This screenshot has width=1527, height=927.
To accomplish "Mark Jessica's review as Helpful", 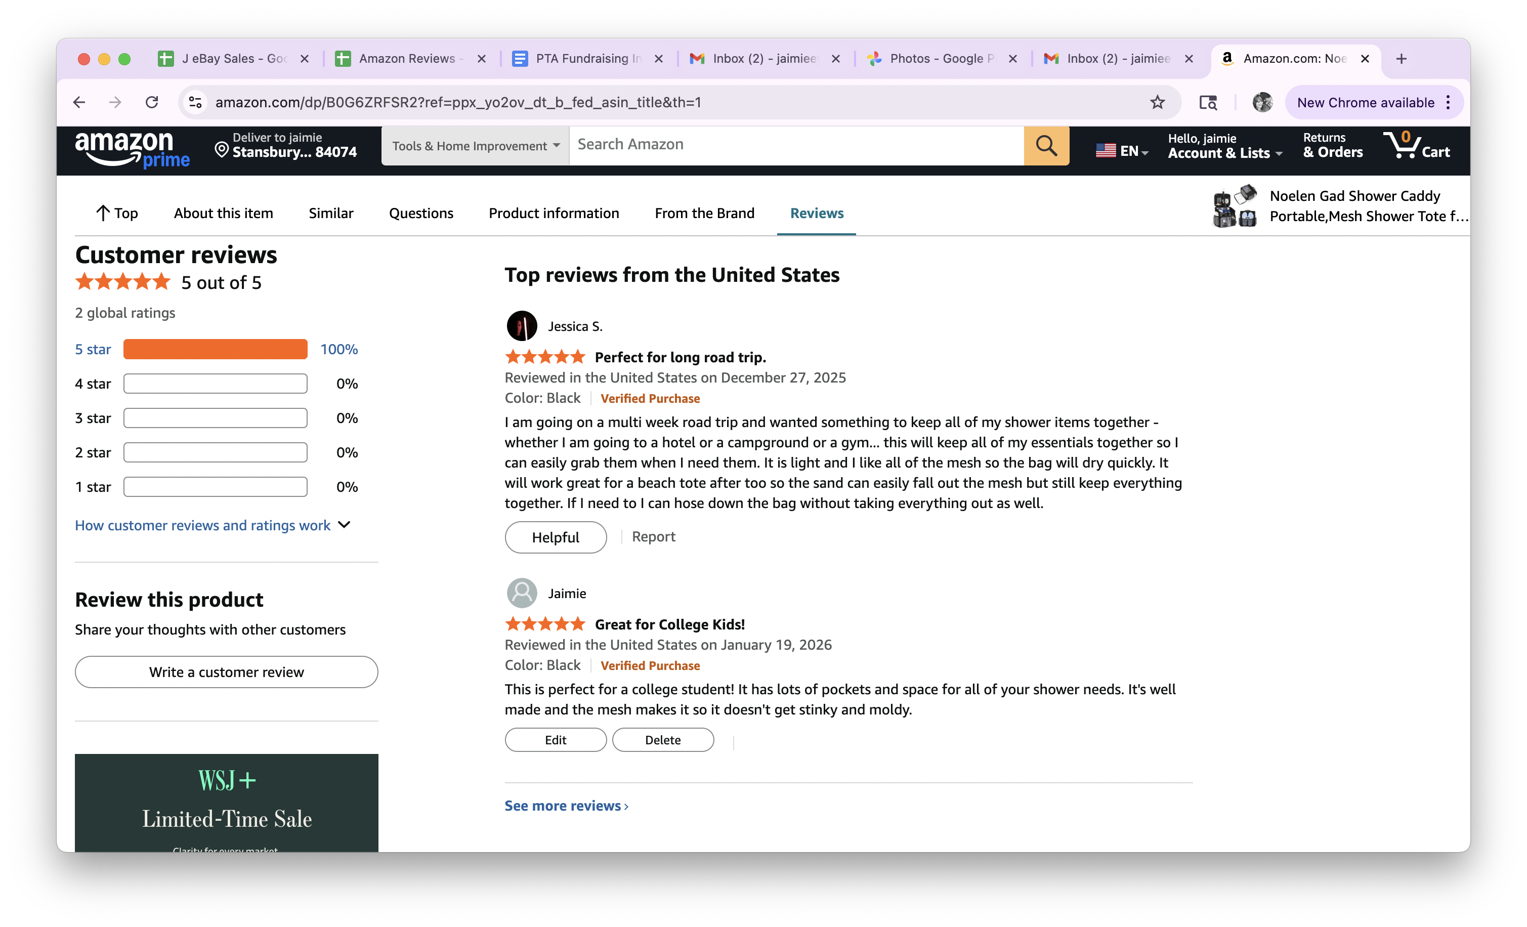I will tap(555, 537).
